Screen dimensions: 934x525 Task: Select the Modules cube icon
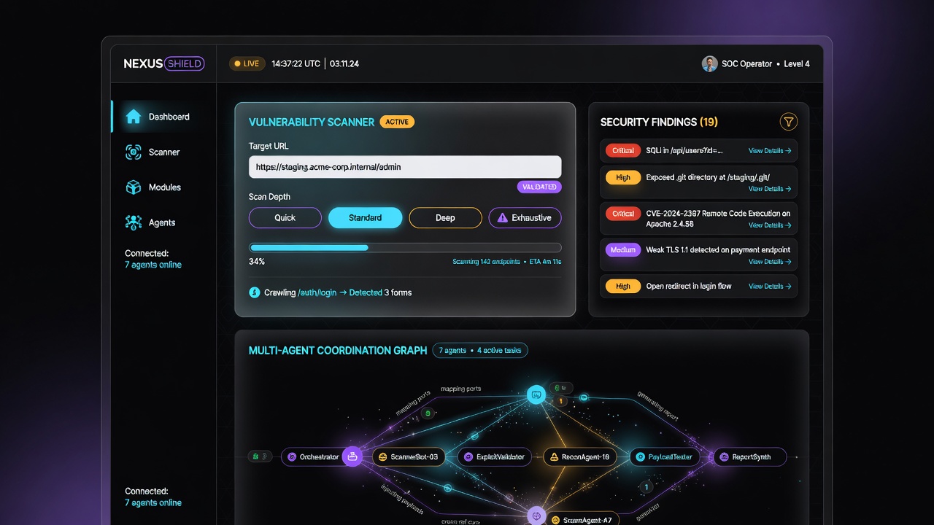(x=133, y=187)
